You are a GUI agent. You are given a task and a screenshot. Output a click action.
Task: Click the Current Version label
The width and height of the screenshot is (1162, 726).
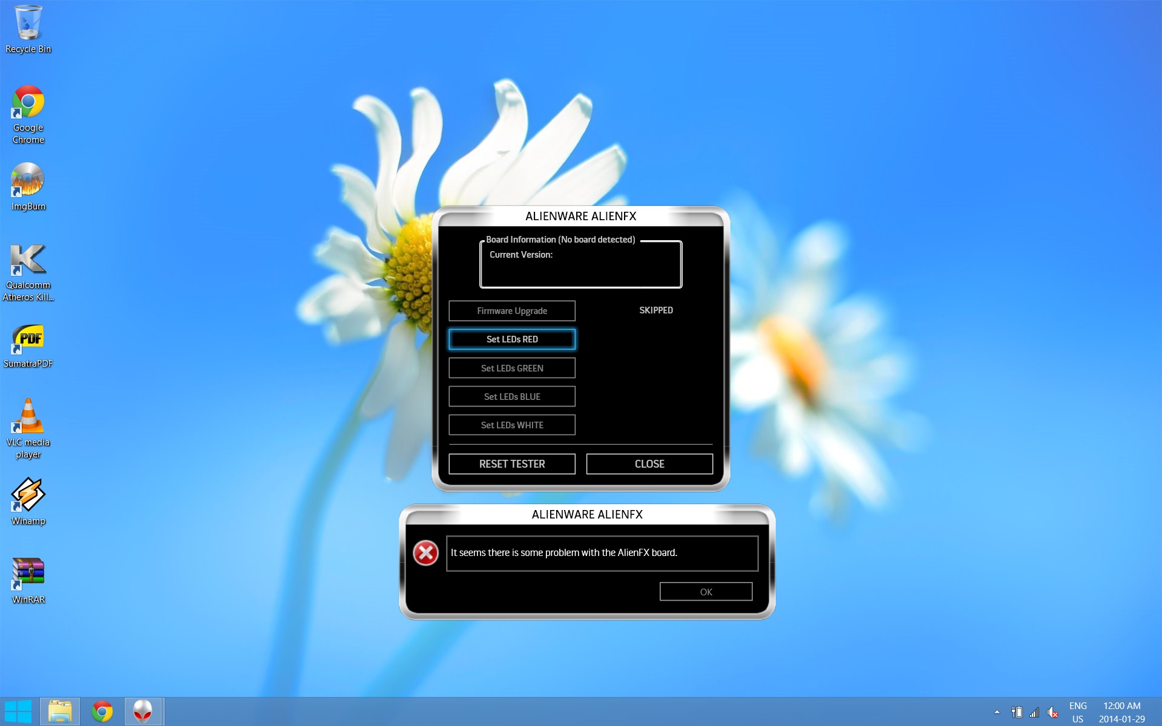coord(521,255)
